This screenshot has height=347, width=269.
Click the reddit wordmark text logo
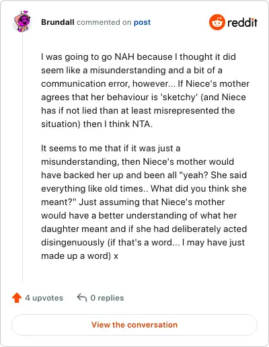pos(242,22)
